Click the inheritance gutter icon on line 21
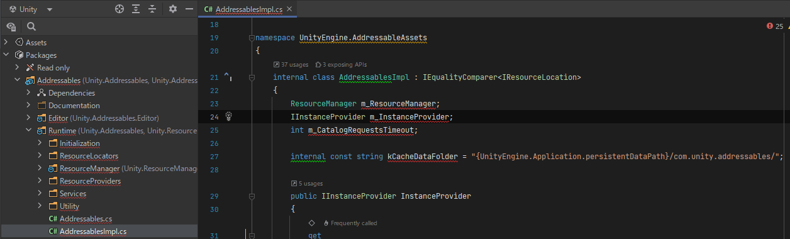 [228, 77]
